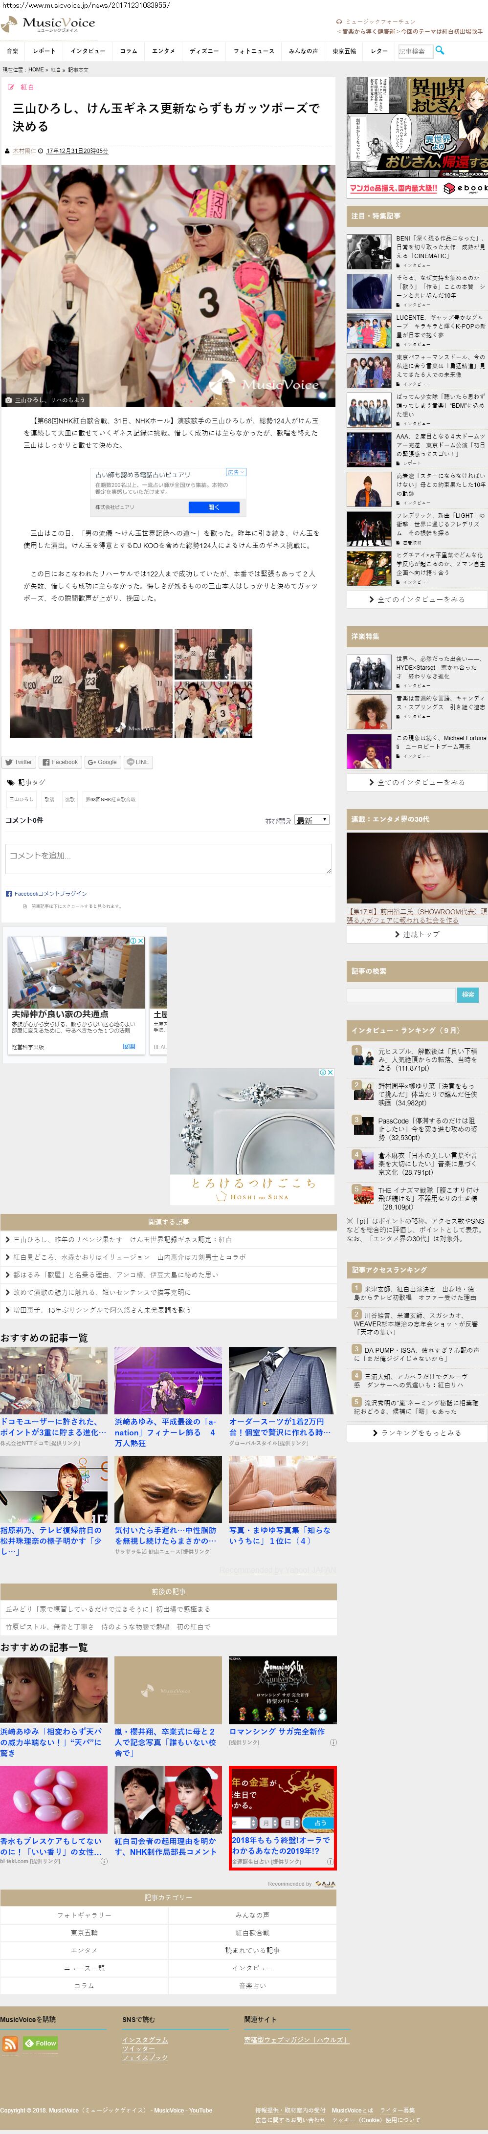The height and width of the screenshot is (2134, 488).
Task: Expand the ranking see-more link
Action: pyautogui.click(x=417, y=1432)
